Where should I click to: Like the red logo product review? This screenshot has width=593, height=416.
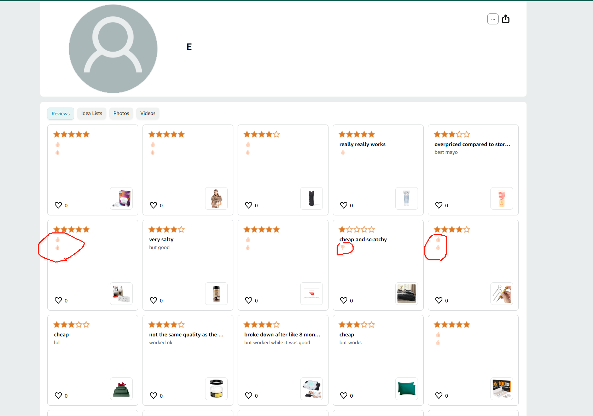click(x=249, y=300)
